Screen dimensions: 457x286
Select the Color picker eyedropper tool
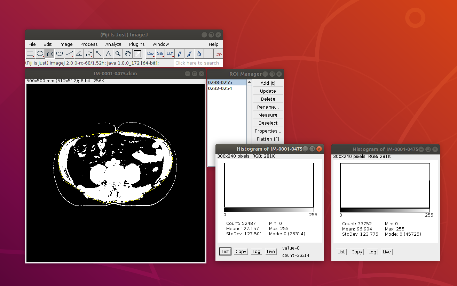pos(137,54)
